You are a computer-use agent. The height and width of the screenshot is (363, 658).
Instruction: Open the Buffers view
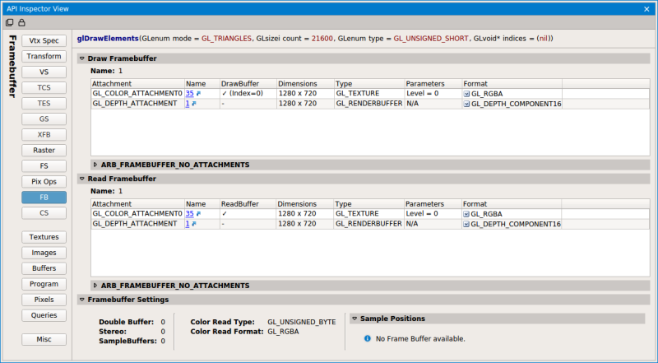tap(44, 268)
